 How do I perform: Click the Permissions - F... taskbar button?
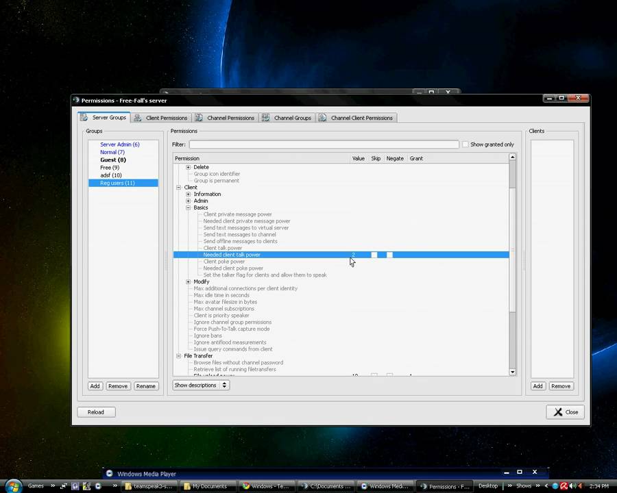pos(445,486)
